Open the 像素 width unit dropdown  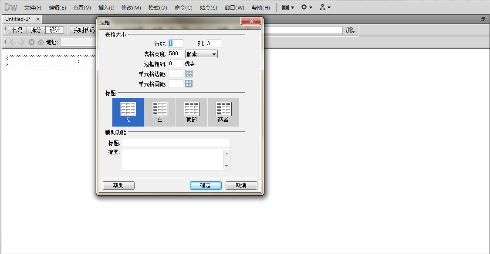click(201, 54)
